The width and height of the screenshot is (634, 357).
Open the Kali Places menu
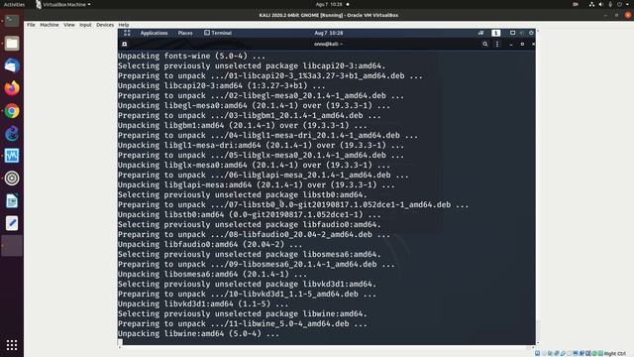185,33
